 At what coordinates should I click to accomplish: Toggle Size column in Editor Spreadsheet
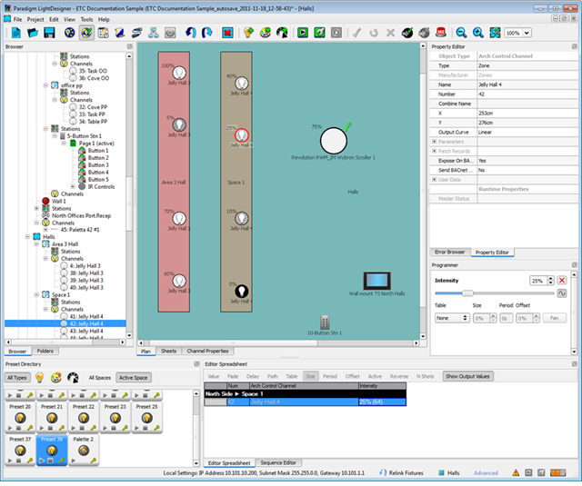310,376
